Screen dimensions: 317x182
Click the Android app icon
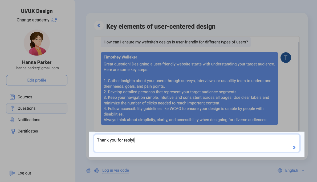click(97, 171)
